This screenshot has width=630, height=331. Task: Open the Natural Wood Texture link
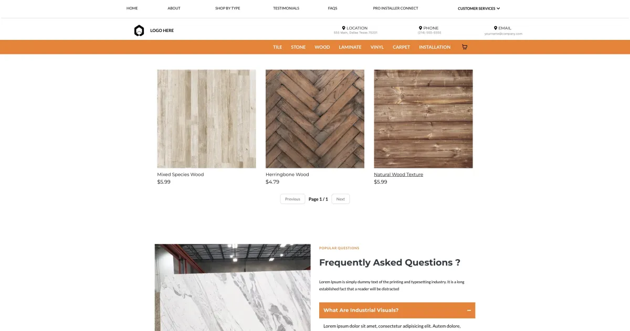pyautogui.click(x=398, y=175)
